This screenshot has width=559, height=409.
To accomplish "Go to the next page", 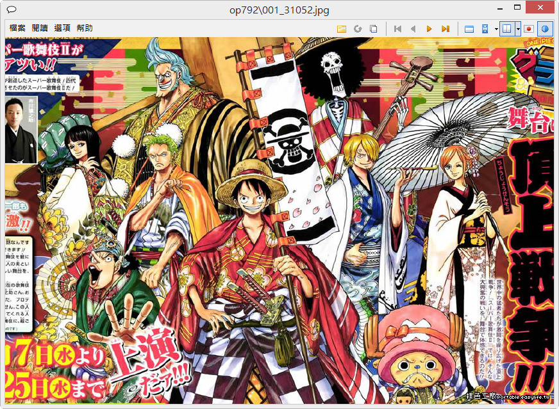I will tap(430, 29).
